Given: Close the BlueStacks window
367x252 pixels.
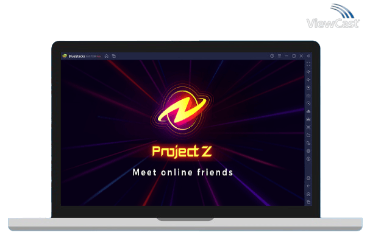Looking at the screenshot, I should pos(301,56).
